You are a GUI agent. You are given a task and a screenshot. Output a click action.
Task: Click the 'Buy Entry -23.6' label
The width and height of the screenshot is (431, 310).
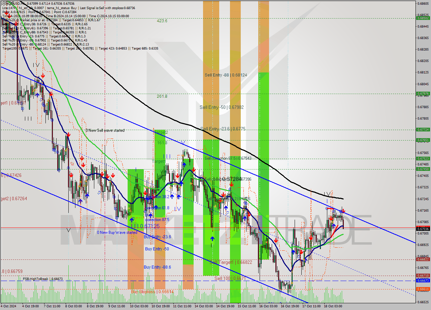tap(157, 237)
